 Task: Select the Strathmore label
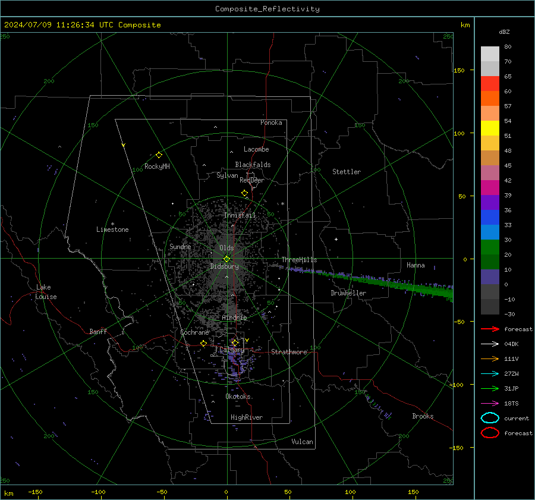tap(289, 352)
